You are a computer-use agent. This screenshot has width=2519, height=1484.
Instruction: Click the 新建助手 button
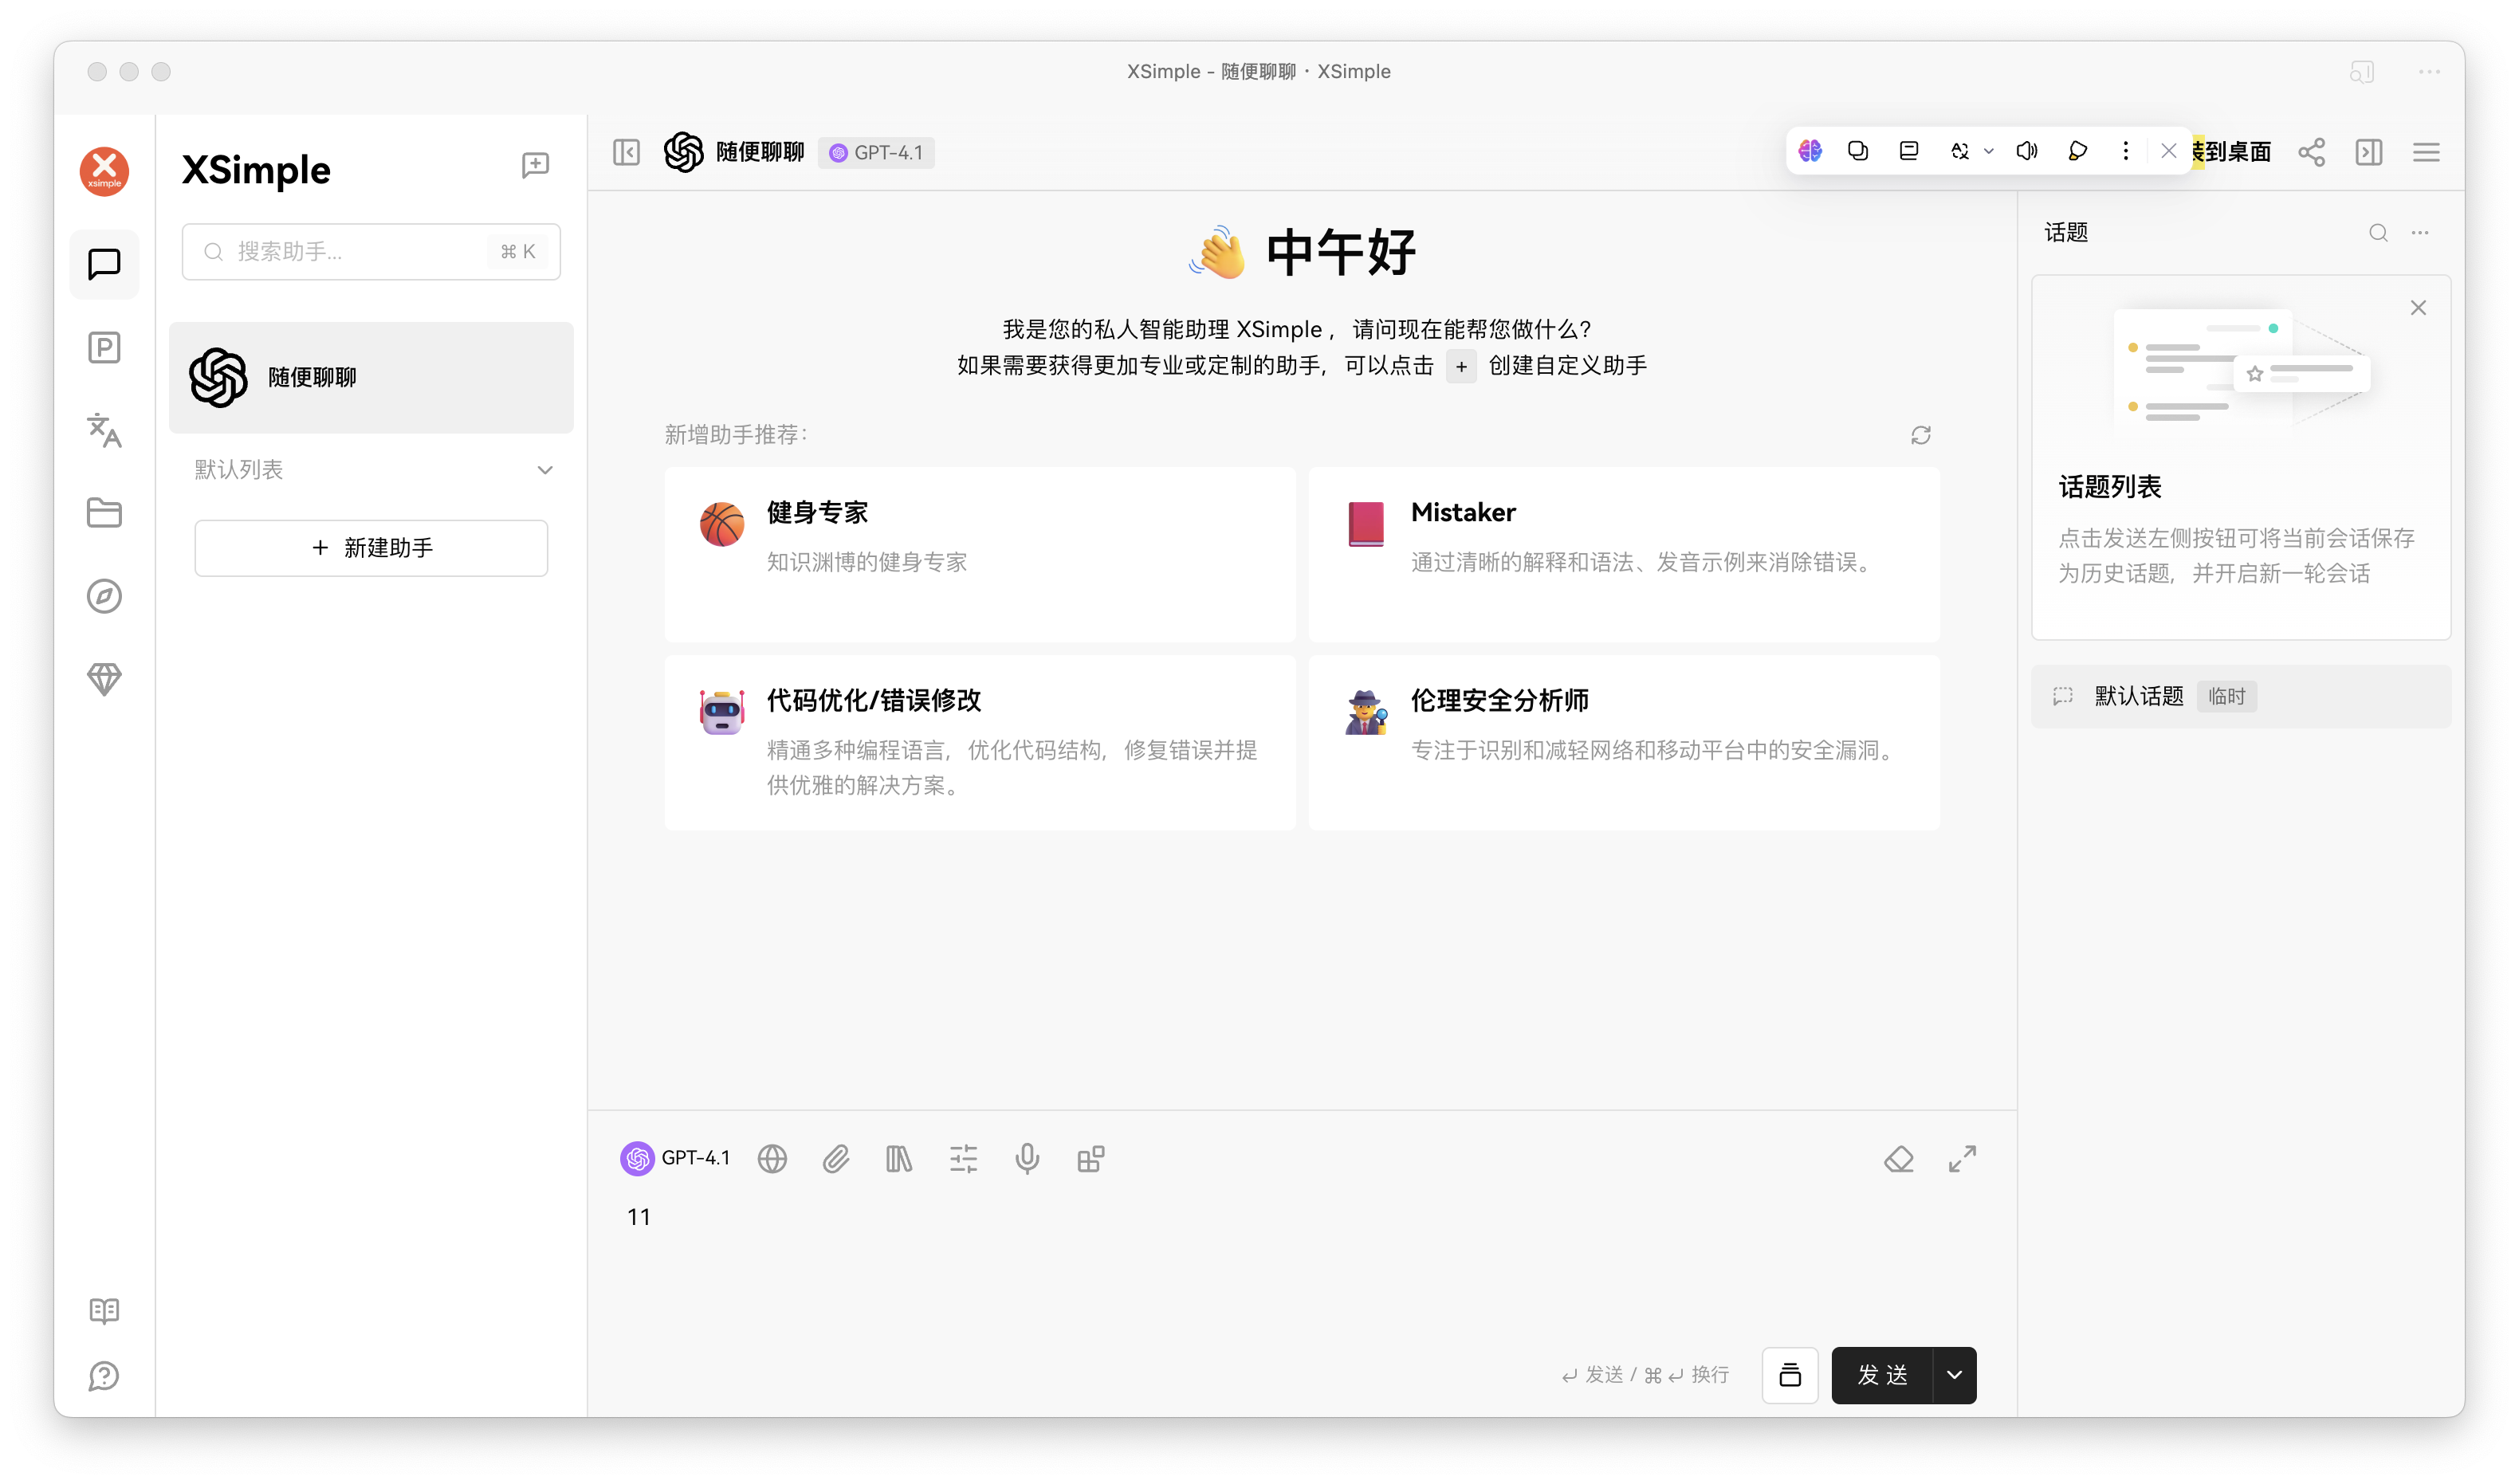[371, 548]
